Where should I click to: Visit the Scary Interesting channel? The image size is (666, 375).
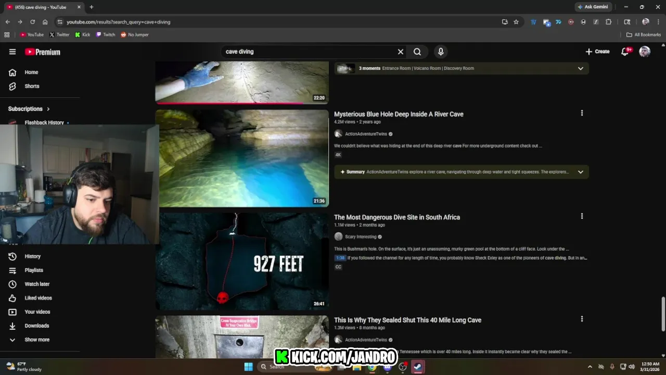pyautogui.click(x=361, y=236)
